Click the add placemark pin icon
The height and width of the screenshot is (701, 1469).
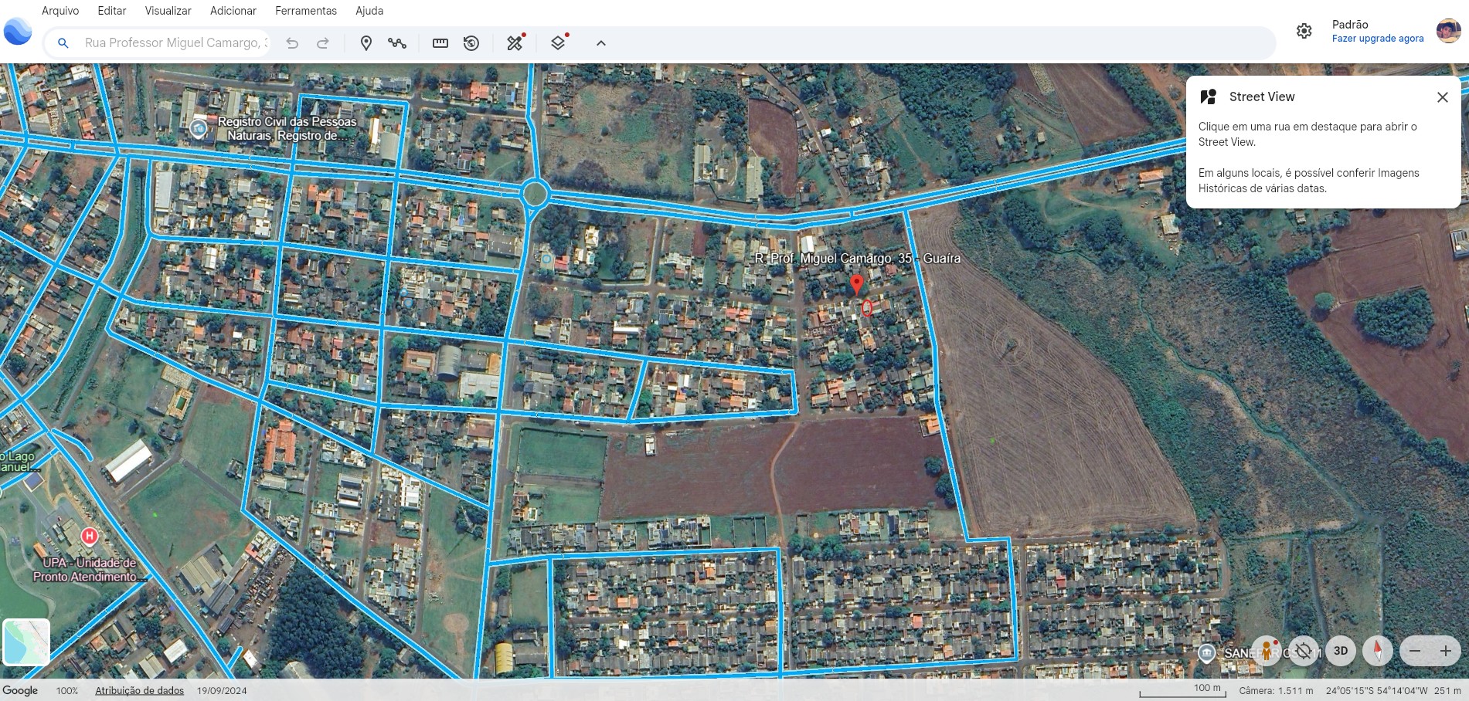[366, 43]
